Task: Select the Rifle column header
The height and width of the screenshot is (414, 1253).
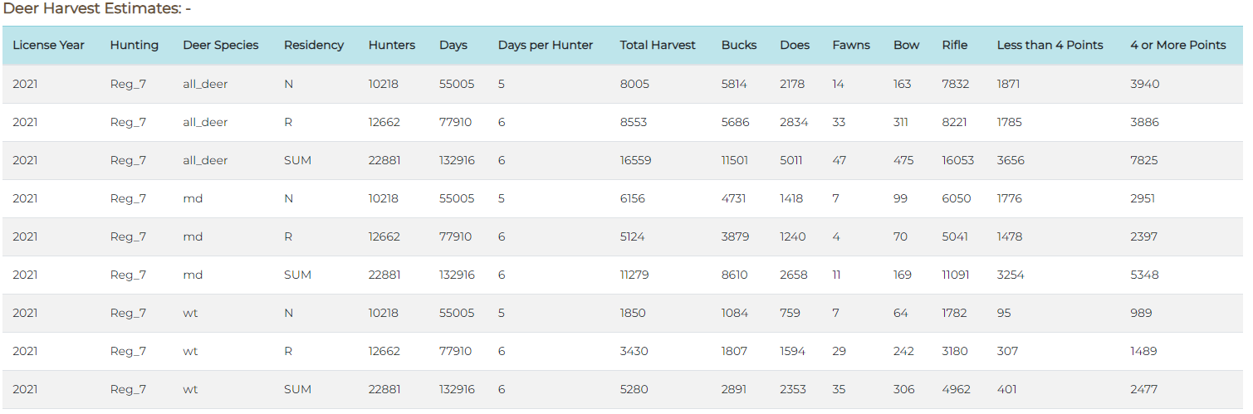Action: point(955,46)
